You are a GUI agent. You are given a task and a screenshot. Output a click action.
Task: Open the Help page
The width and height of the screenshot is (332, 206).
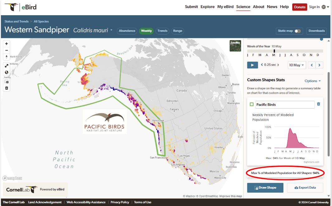(284, 7)
